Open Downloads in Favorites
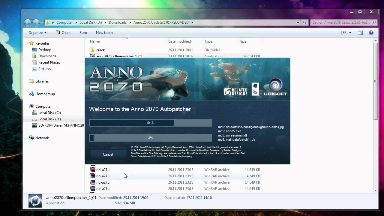This screenshot has height=216, width=384. [47, 56]
